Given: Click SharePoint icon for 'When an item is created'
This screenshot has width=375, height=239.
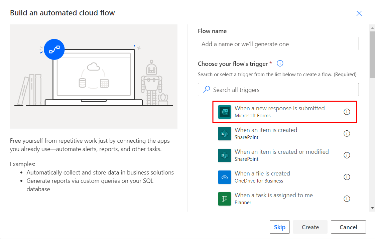Looking at the screenshot, I should pos(224,133).
